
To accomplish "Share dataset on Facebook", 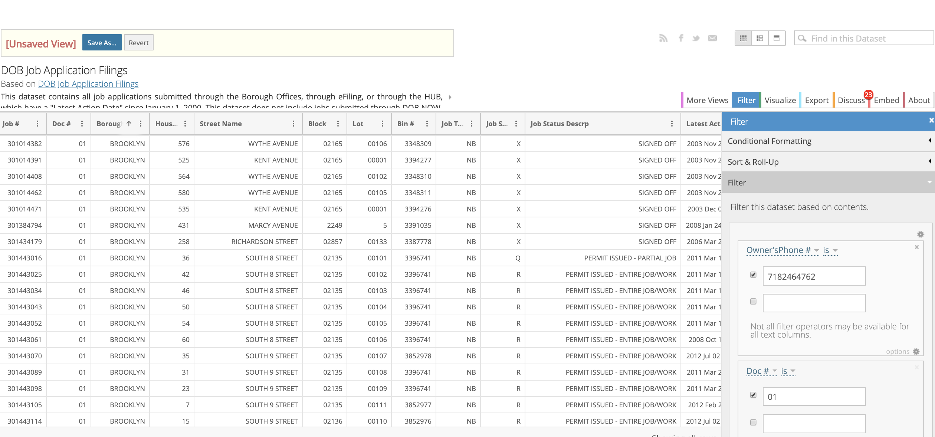I will pyautogui.click(x=681, y=38).
